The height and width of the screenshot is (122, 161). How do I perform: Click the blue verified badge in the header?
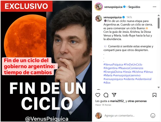124,7
